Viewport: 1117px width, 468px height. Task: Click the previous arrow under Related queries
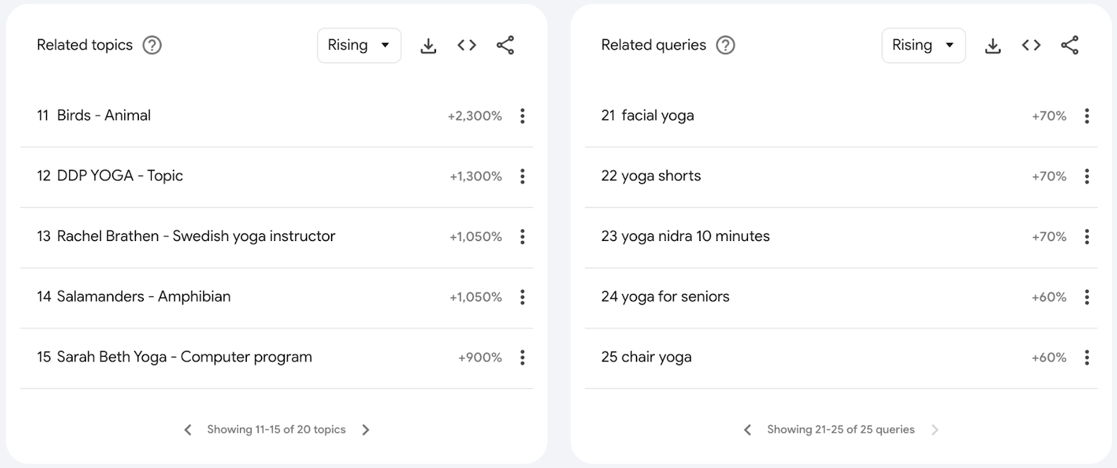tap(747, 429)
